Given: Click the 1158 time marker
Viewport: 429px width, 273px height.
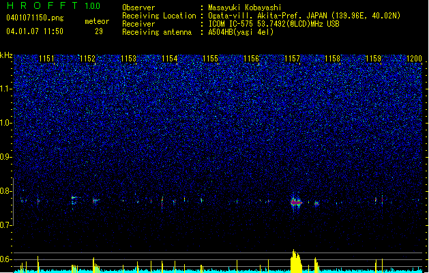Looking at the screenshot, I should [332, 59].
